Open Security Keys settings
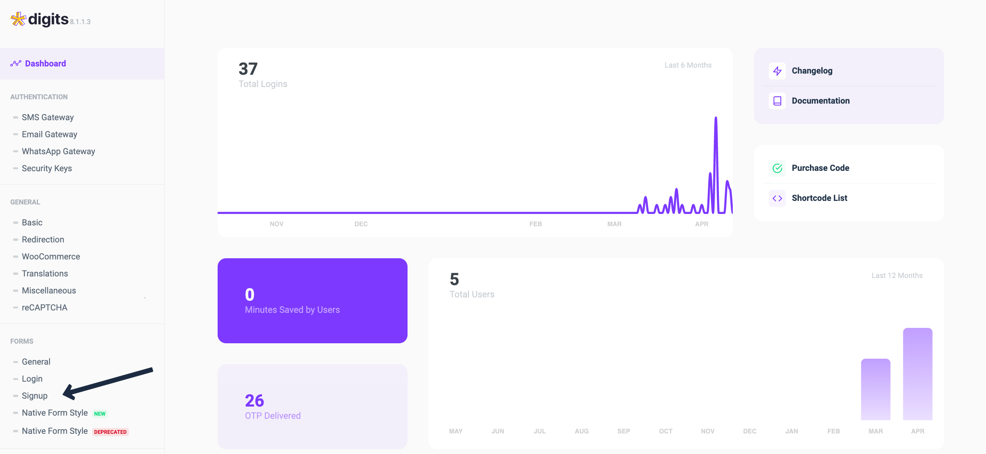Screen dimensions: 986x454 pyautogui.click(x=47, y=168)
